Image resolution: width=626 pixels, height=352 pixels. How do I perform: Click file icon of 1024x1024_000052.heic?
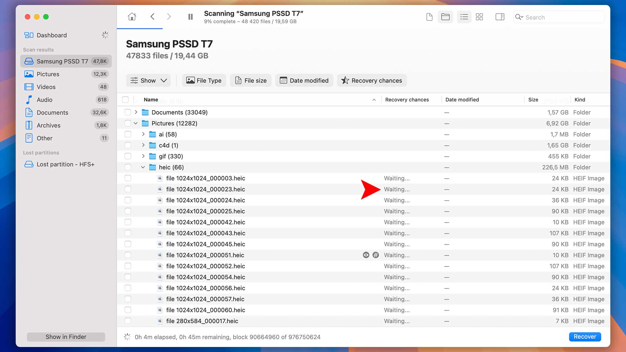(160, 266)
